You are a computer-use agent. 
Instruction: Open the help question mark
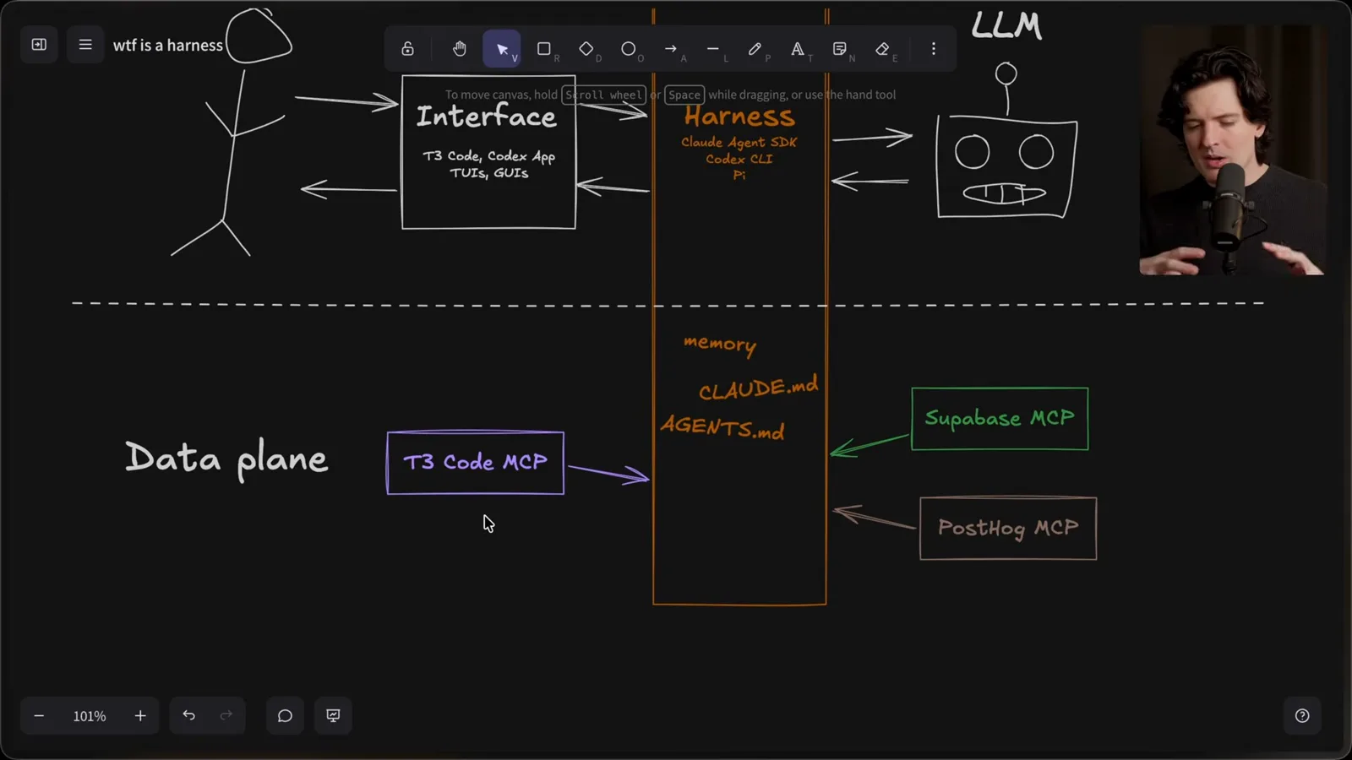pos(1302,716)
